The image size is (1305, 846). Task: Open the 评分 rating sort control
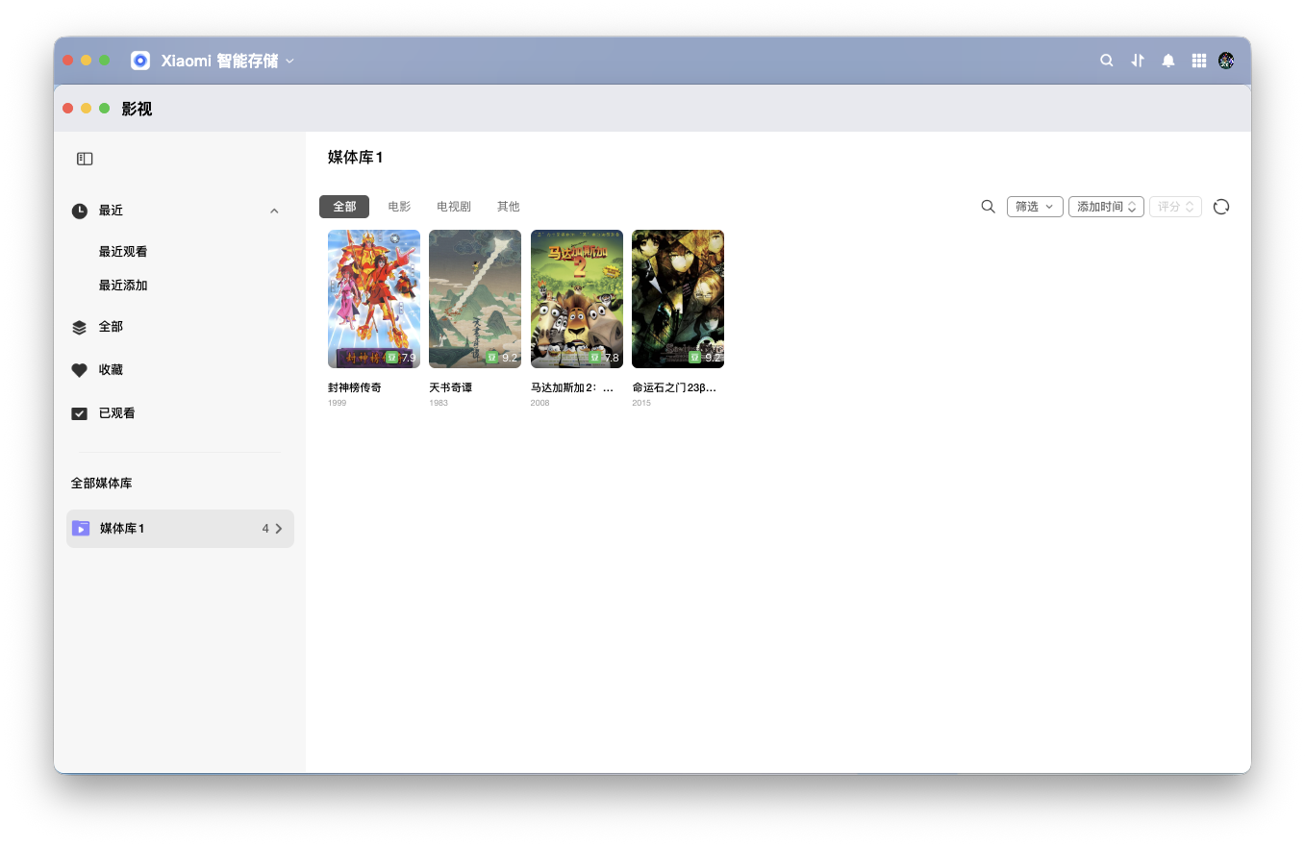1175,207
